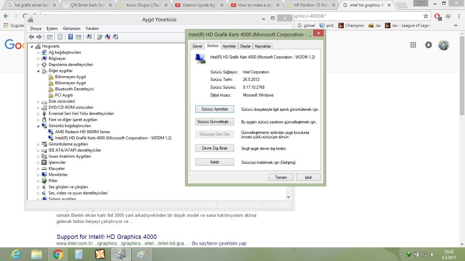The height and width of the screenshot is (261, 465).
Task: Open Internet Explorer from the taskbar
Action: (x=16, y=254)
